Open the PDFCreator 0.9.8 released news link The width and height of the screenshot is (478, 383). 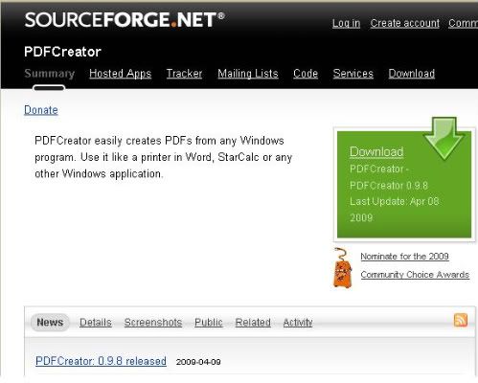(101, 361)
